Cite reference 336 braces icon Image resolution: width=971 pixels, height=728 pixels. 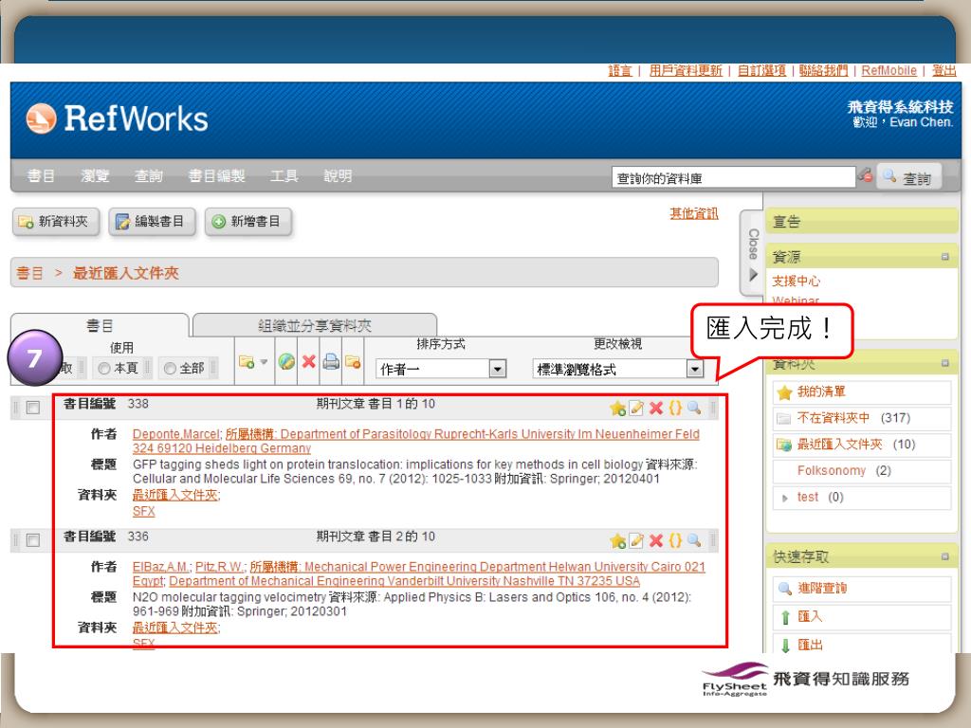(x=675, y=540)
